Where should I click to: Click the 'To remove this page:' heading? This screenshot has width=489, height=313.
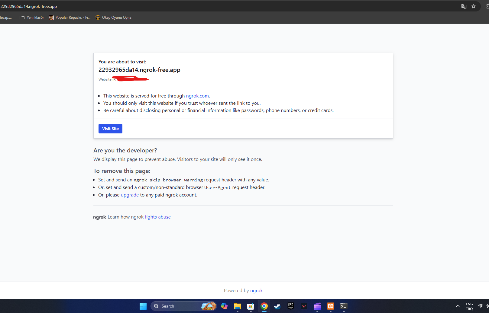tap(122, 171)
